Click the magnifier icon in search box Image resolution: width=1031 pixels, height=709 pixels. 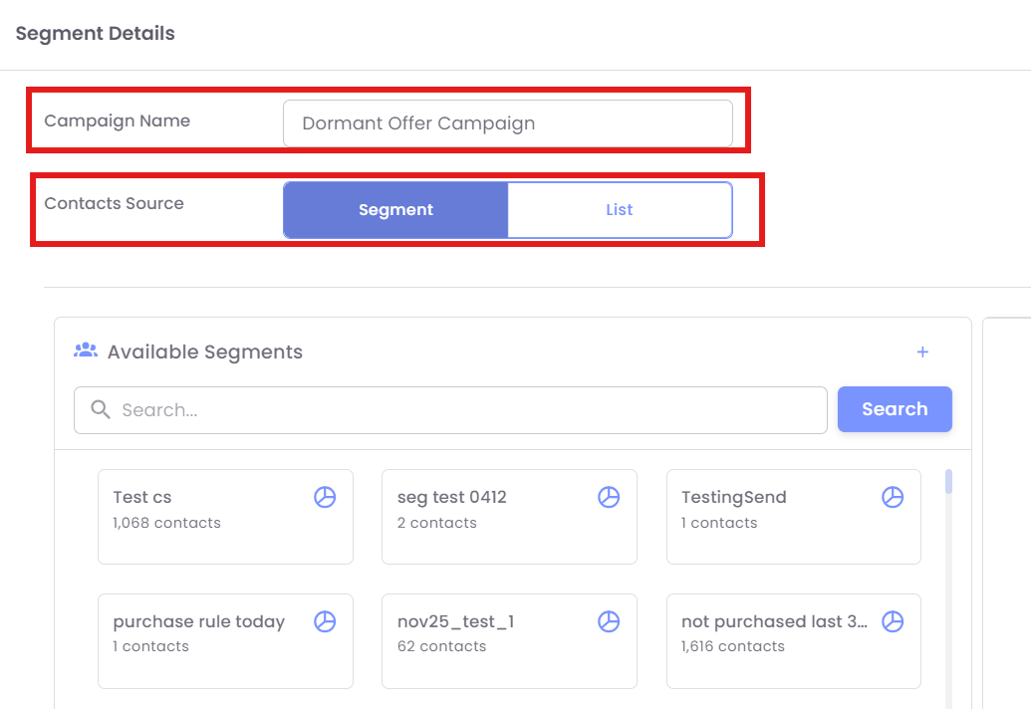tap(100, 410)
